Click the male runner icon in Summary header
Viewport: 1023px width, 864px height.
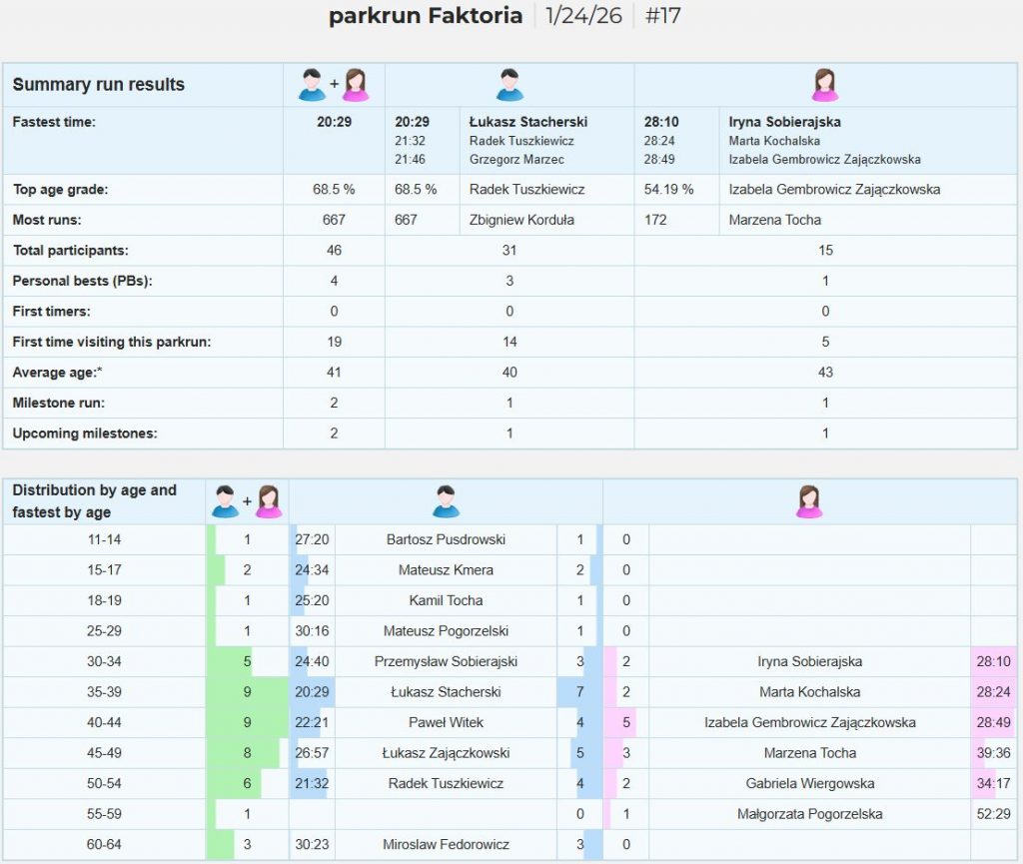click(510, 85)
